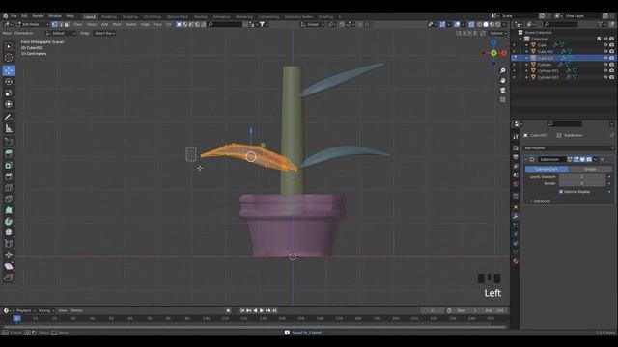Click the pan view hand icon
This screenshot has height=347, width=618.
pyautogui.click(x=503, y=80)
